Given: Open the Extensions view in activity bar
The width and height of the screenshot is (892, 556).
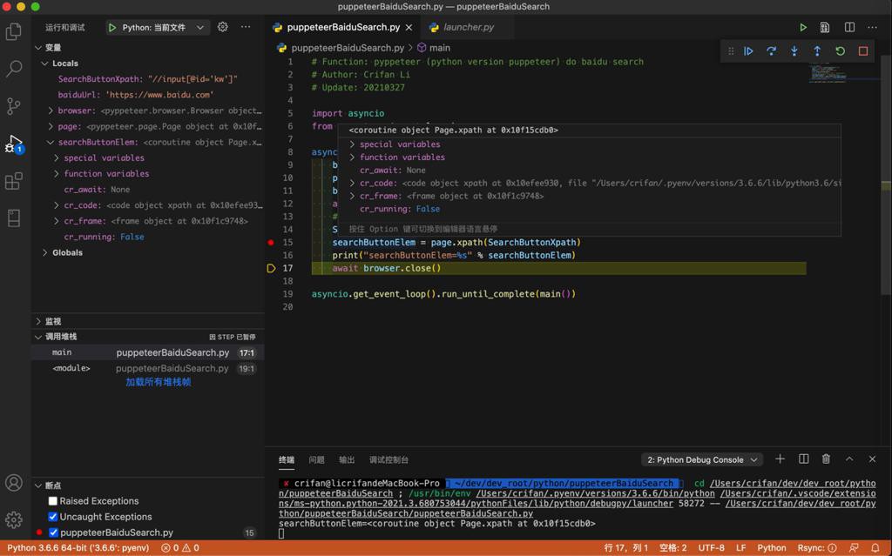Looking at the screenshot, I should point(14,181).
